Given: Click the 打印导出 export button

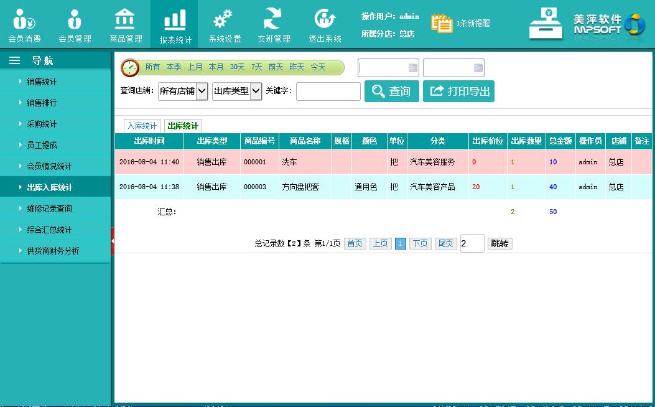Looking at the screenshot, I should click(x=458, y=91).
